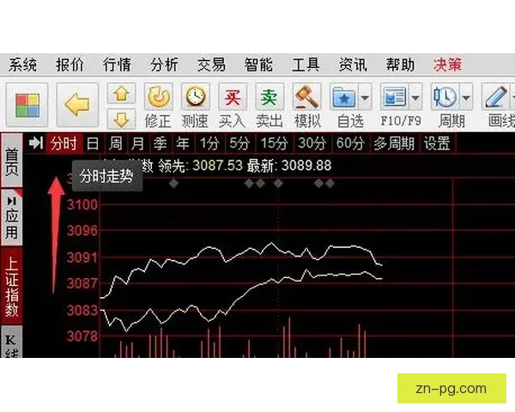This screenshot has height=412, width=515.
Task: Select the 多周期 tab
Action: point(394,143)
